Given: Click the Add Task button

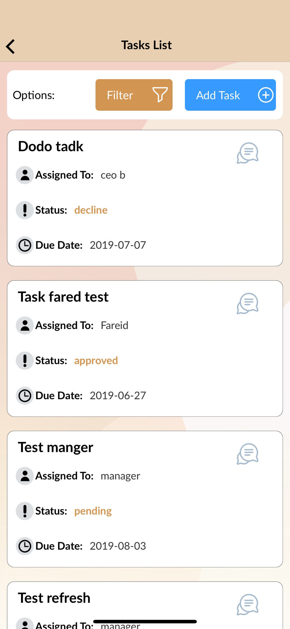Looking at the screenshot, I should pyautogui.click(x=230, y=95).
